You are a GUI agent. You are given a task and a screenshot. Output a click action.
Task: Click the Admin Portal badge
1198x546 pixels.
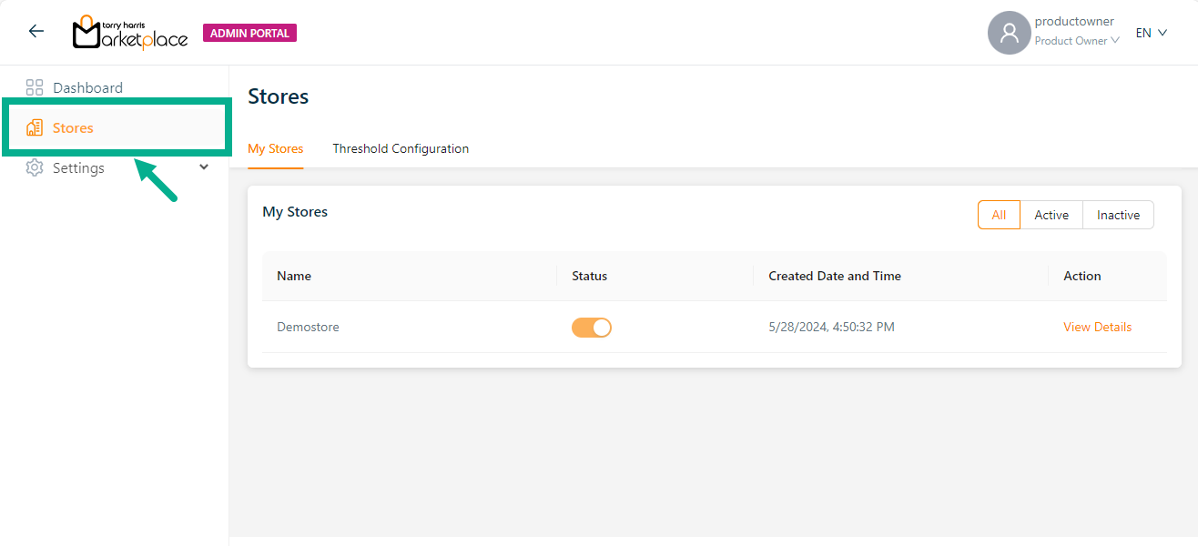[249, 34]
